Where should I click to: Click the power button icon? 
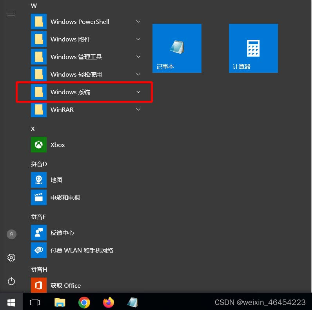(11, 281)
